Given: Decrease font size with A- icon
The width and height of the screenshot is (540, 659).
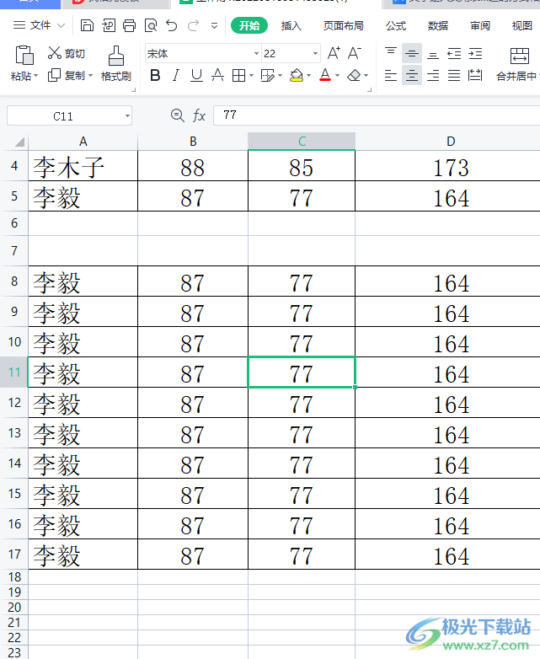Looking at the screenshot, I should [355, 53].
